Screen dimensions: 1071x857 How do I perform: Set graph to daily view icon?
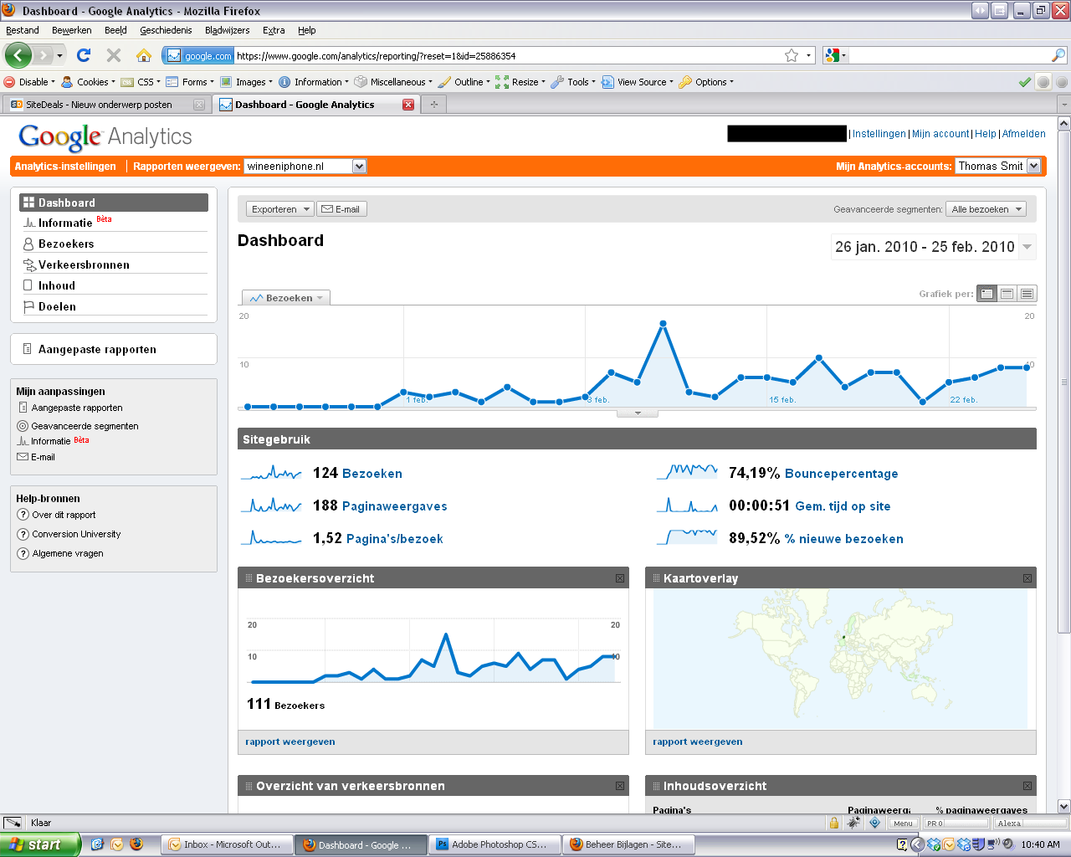986,294
